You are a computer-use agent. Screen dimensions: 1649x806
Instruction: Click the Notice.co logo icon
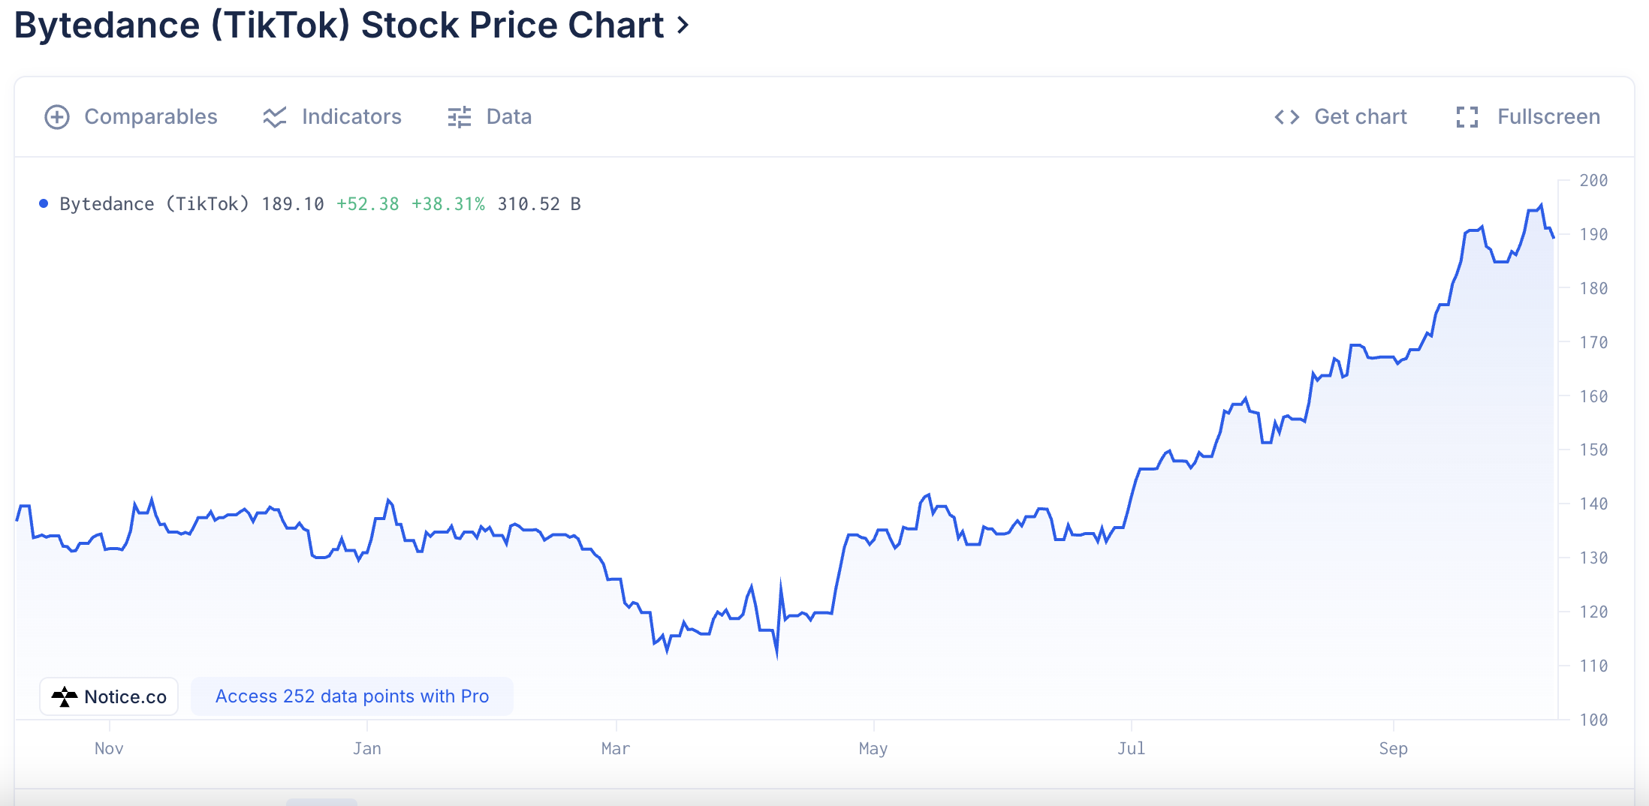(65, 697)
